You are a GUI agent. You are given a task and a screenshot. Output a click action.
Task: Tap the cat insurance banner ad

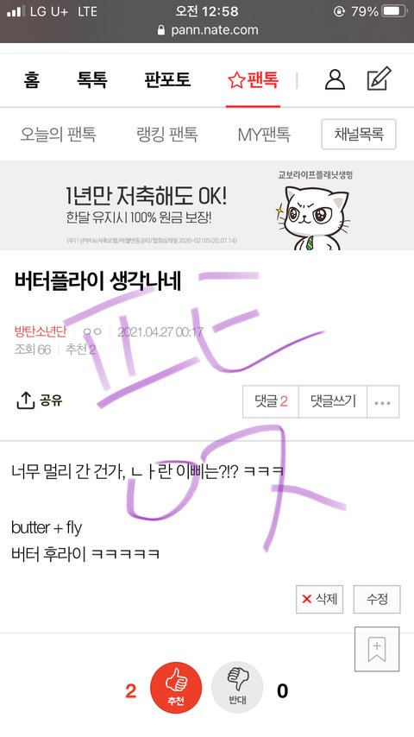click(x=207, y=206)
